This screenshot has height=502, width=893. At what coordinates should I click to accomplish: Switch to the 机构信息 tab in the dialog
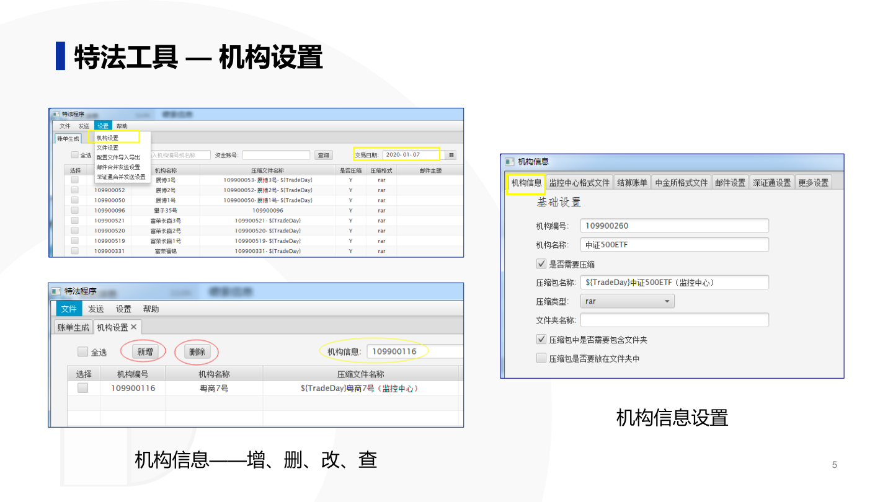pyautogui.click(x=526, y=183)
